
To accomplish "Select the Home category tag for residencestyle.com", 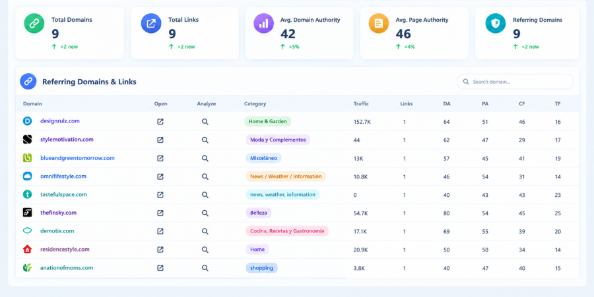I will pos(257,250).
